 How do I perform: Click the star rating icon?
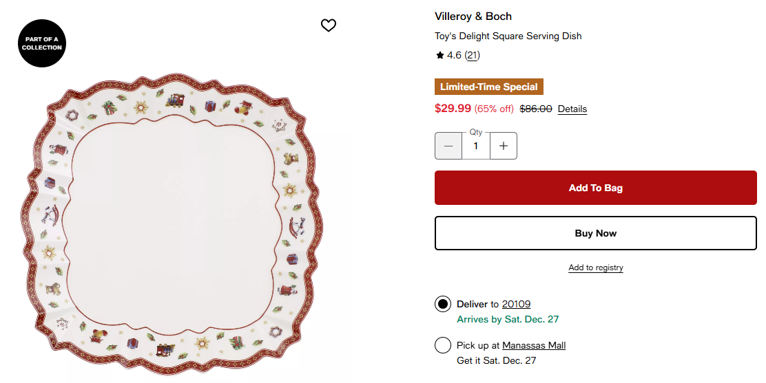(x=439, y=55)
